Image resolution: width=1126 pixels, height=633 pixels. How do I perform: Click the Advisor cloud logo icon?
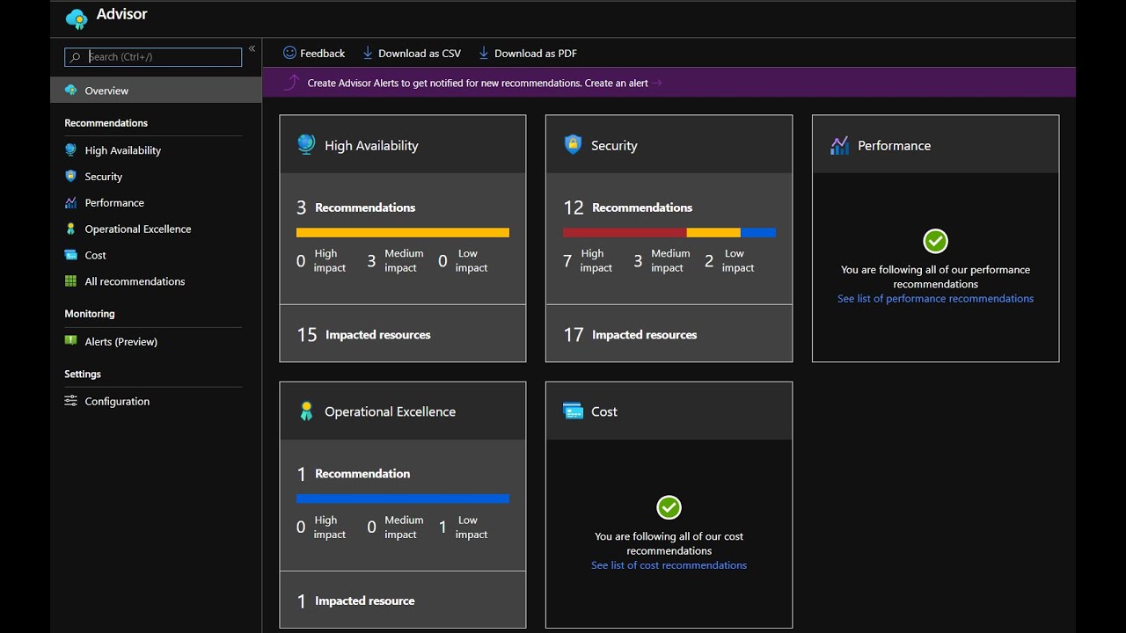[77, 18]
